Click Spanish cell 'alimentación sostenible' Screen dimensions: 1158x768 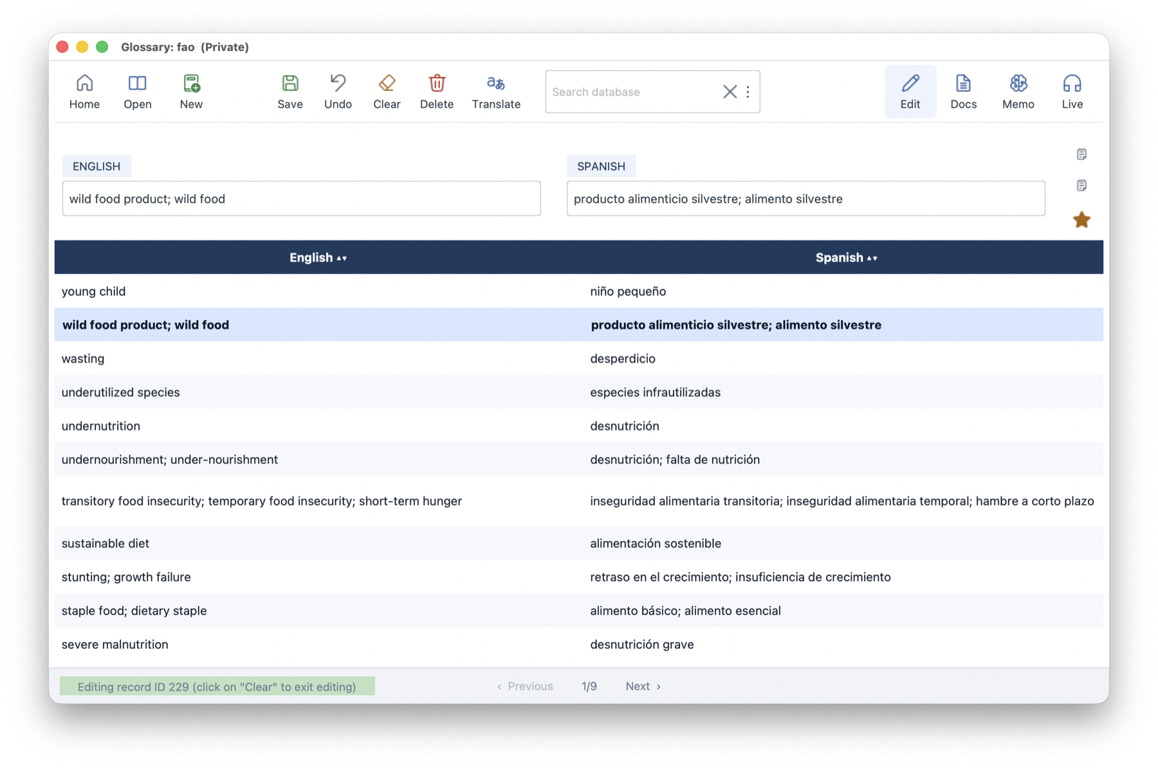click(656, 544)
